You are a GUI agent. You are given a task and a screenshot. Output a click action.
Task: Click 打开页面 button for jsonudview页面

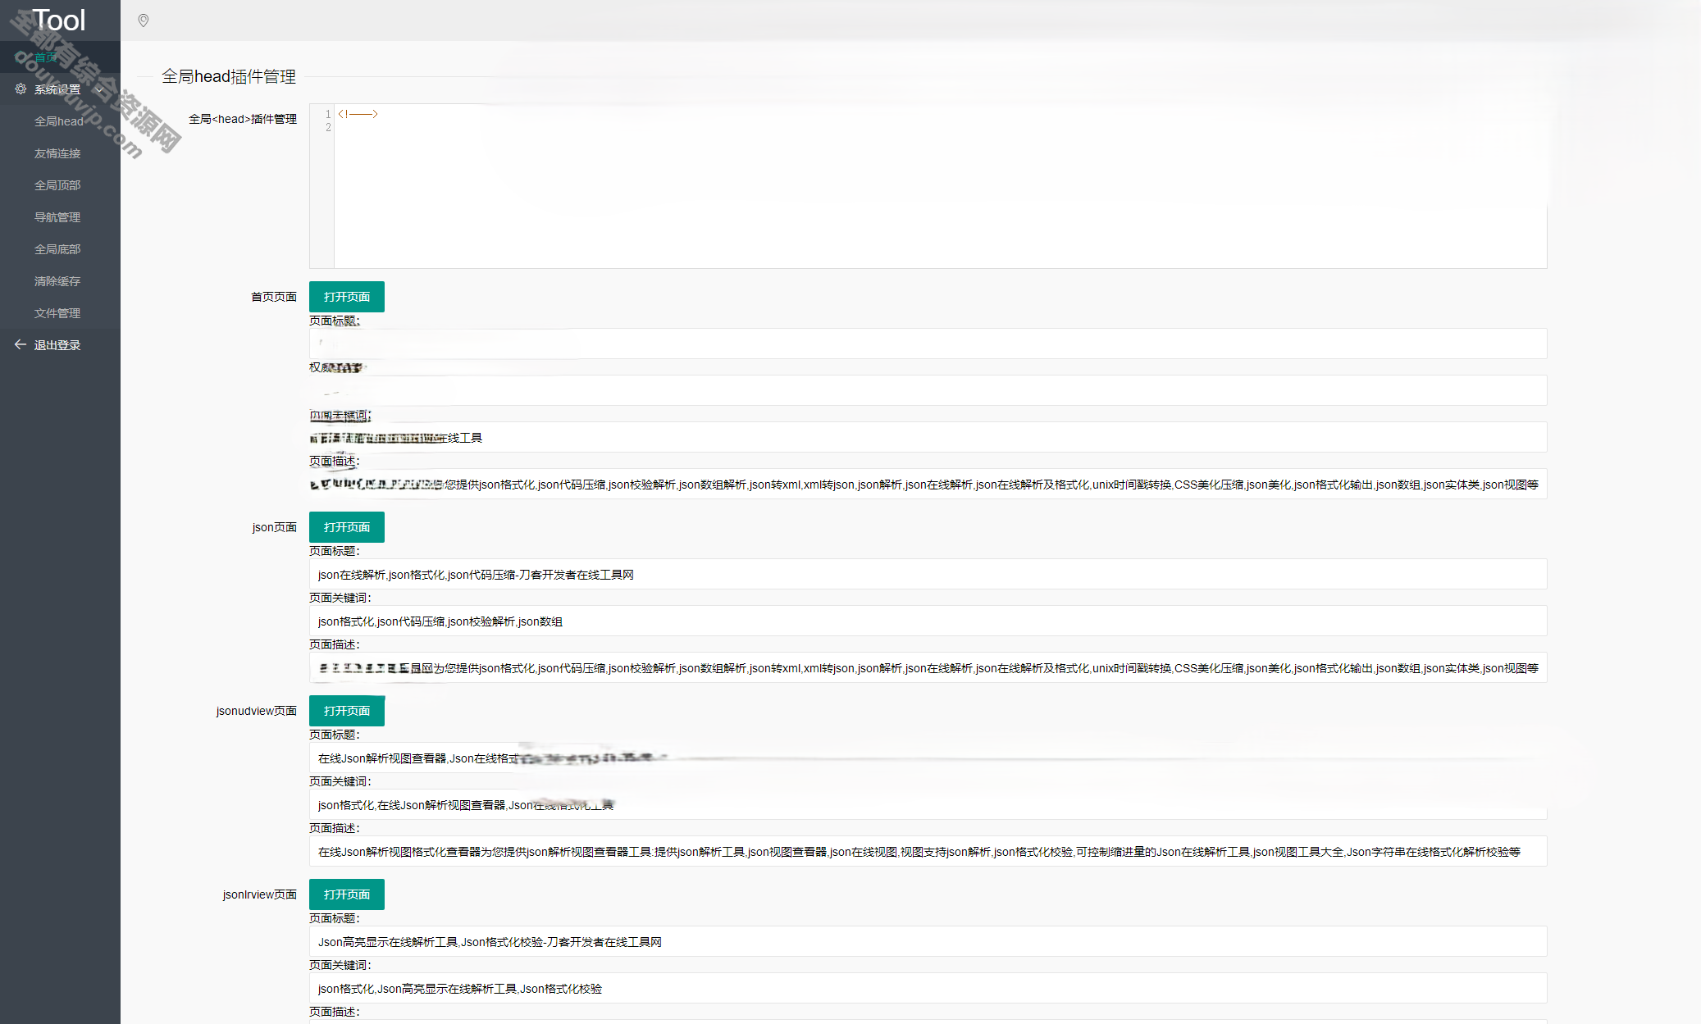click(x=347, y=711)
